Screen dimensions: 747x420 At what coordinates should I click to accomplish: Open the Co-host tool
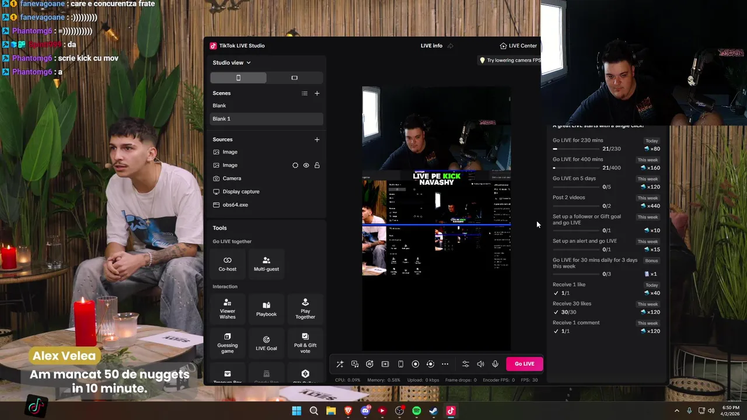pos(228,264)
